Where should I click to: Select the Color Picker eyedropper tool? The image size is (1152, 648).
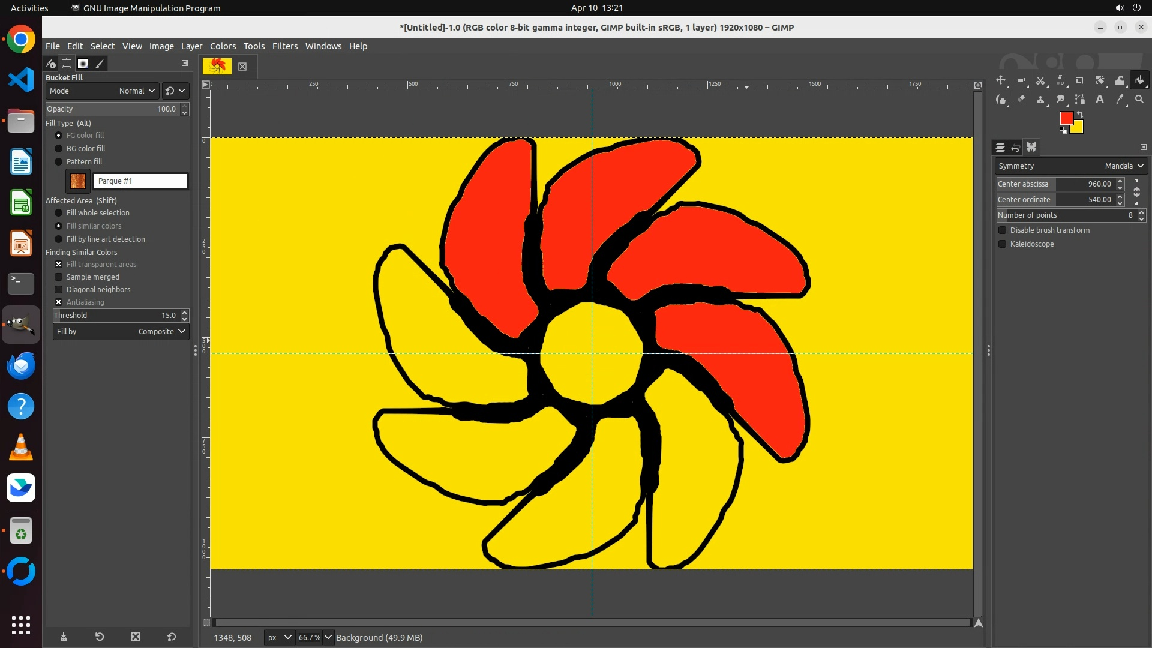click(1120, 100)
